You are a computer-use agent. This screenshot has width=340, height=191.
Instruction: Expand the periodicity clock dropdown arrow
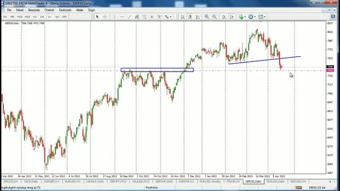click(x=255, y=17)
